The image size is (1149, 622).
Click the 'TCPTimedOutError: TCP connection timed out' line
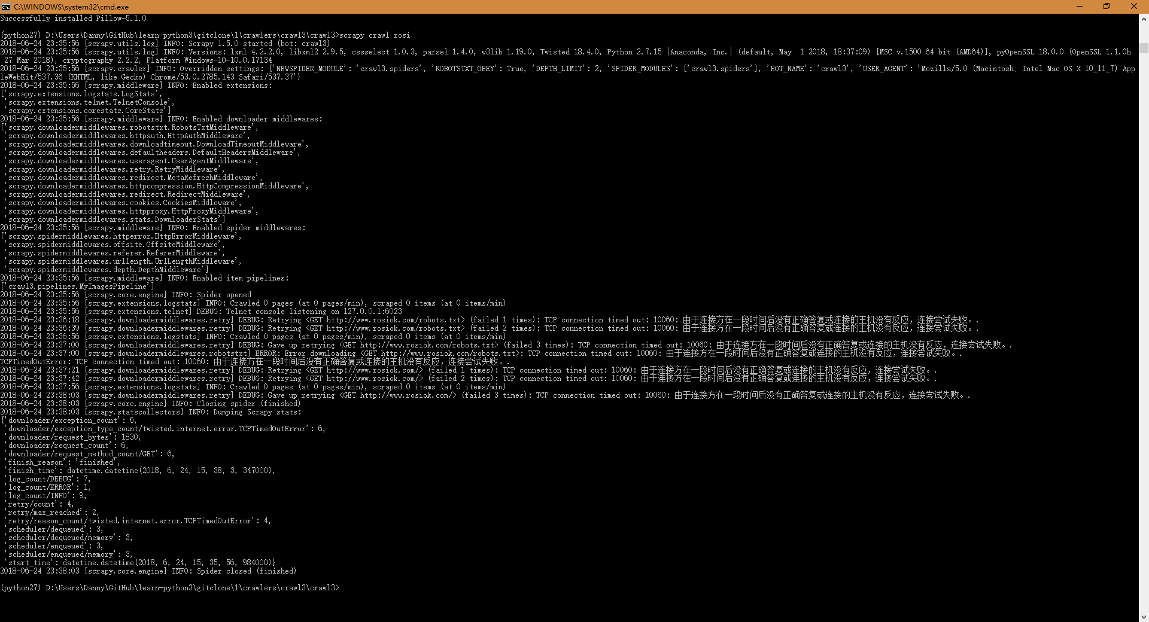click(254, 362)
